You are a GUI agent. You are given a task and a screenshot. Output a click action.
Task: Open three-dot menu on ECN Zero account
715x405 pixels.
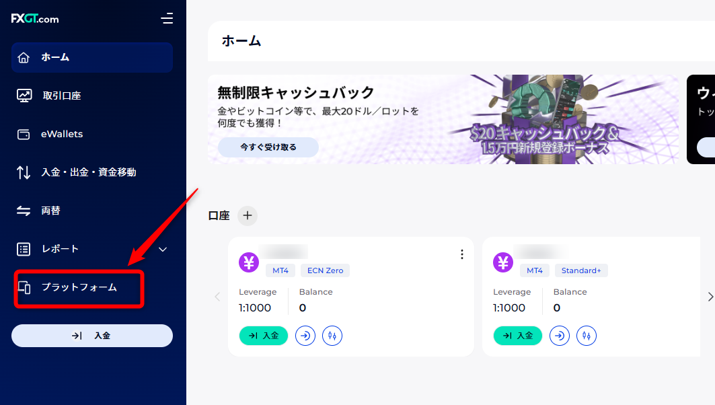(462, 254)
